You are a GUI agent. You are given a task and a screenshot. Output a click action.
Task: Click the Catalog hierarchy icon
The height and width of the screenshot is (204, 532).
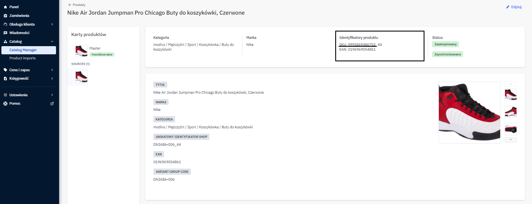(5, 42)
